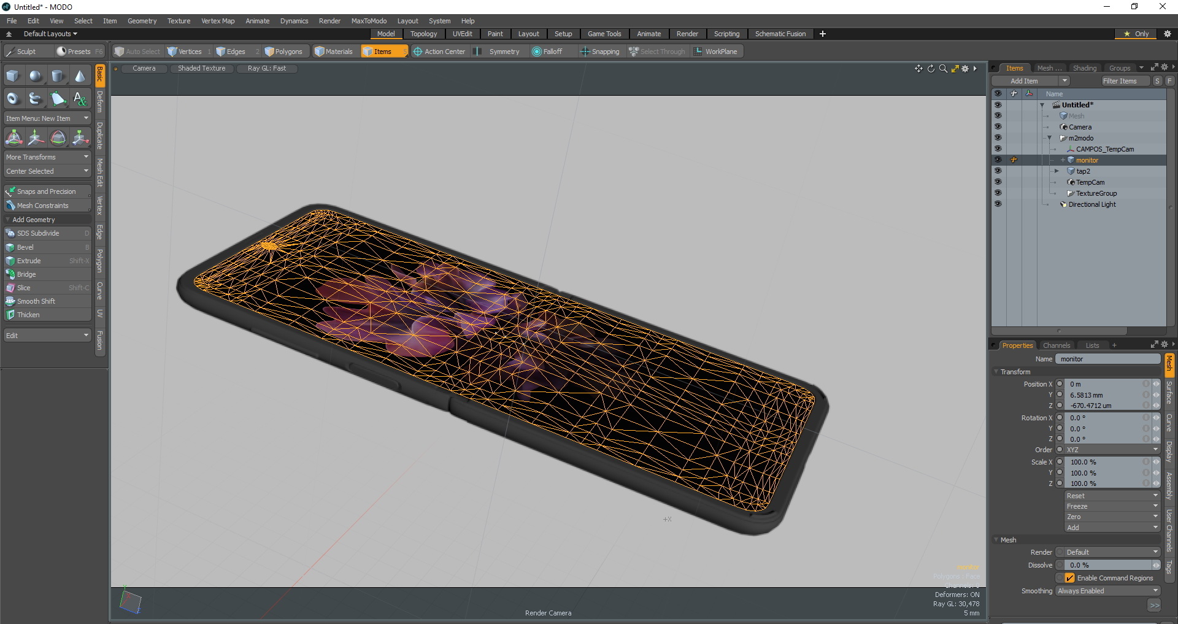Image resolution: width=1178 pixels, height=624 pixels.
Task: Toggle Enable Command Regions checkbox
Action: (x=1069, y=578)
